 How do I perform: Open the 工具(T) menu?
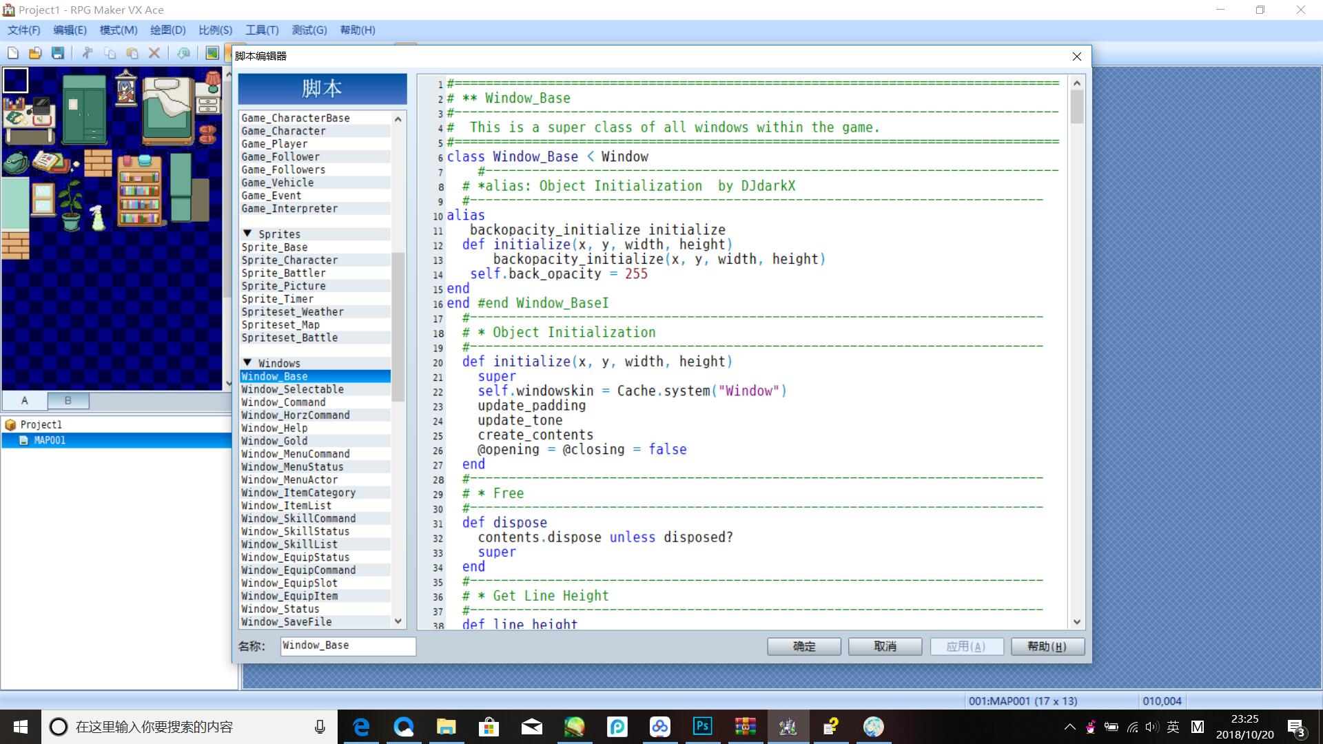(262, 30)
